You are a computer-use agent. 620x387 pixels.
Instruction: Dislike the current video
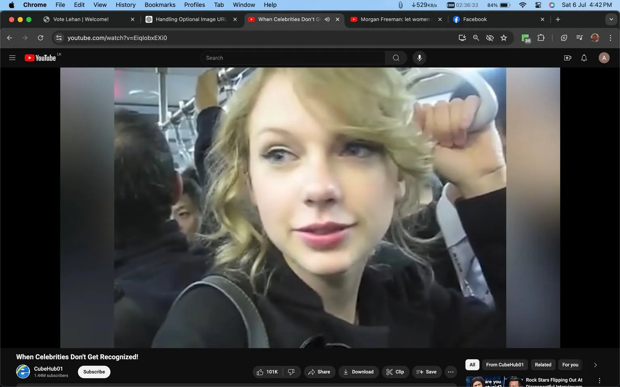[291, 372]
